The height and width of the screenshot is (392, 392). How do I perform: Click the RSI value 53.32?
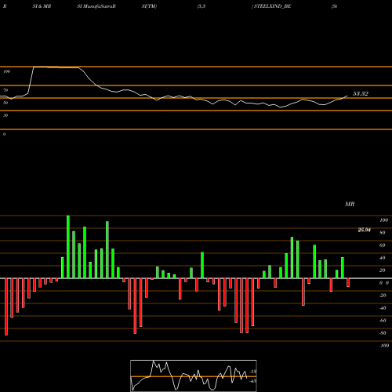361,93
